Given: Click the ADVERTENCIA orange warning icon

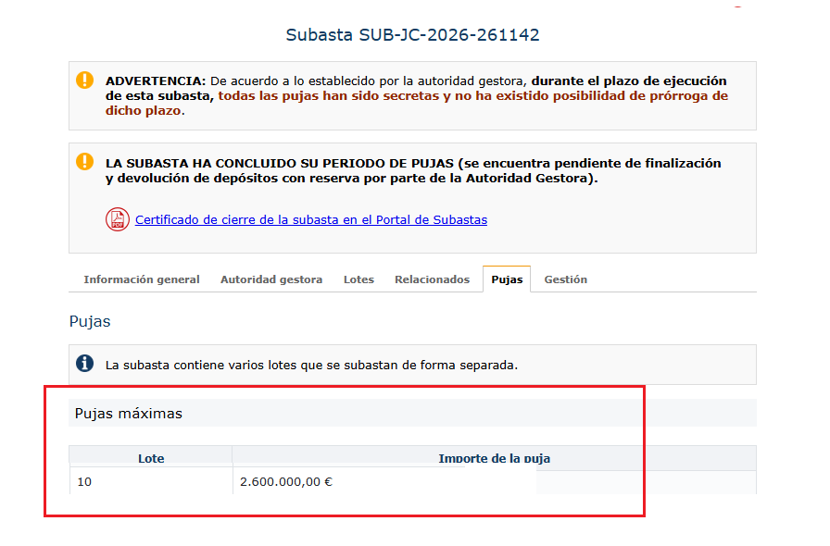Looking at the screenshot, I should (x=84, y=81).
